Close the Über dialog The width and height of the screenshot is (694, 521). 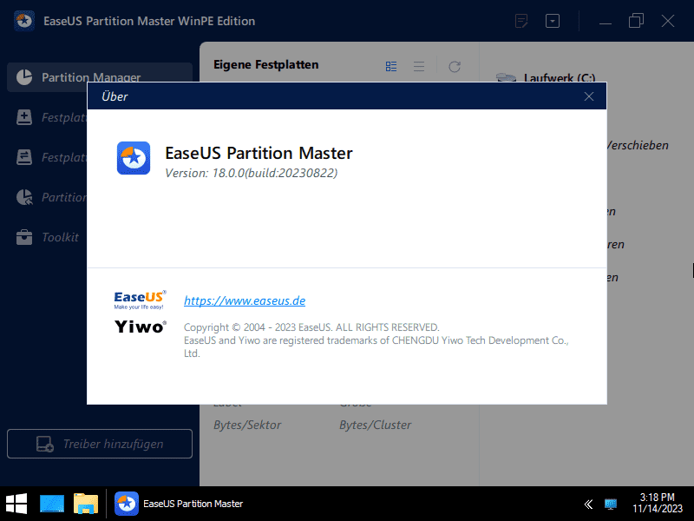pyautogui.click(x=589, y=96)
